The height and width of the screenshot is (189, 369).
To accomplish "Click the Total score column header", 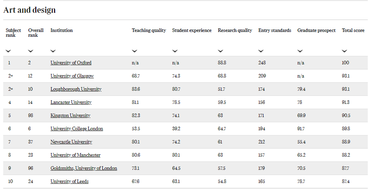I will [x=353, y=30].
